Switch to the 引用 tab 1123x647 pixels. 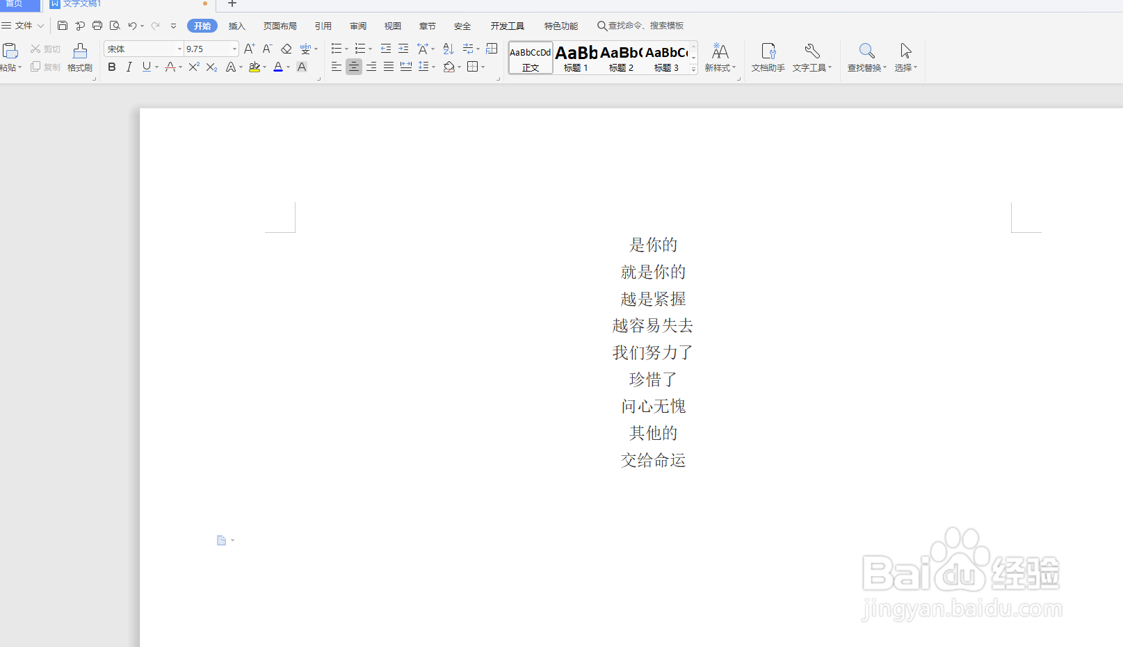[323, 26]
